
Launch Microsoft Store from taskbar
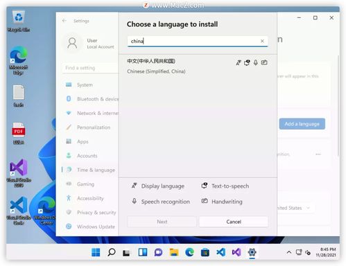[205, 252]
